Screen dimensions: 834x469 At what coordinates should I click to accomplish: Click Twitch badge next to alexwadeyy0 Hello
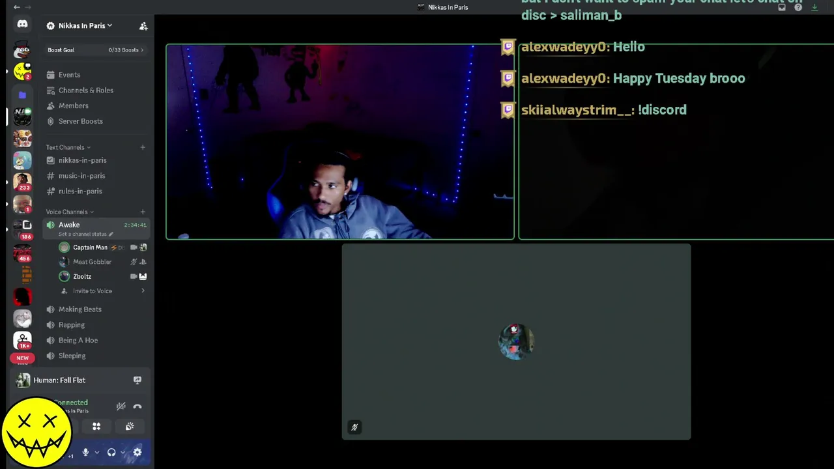coord(508,47)
